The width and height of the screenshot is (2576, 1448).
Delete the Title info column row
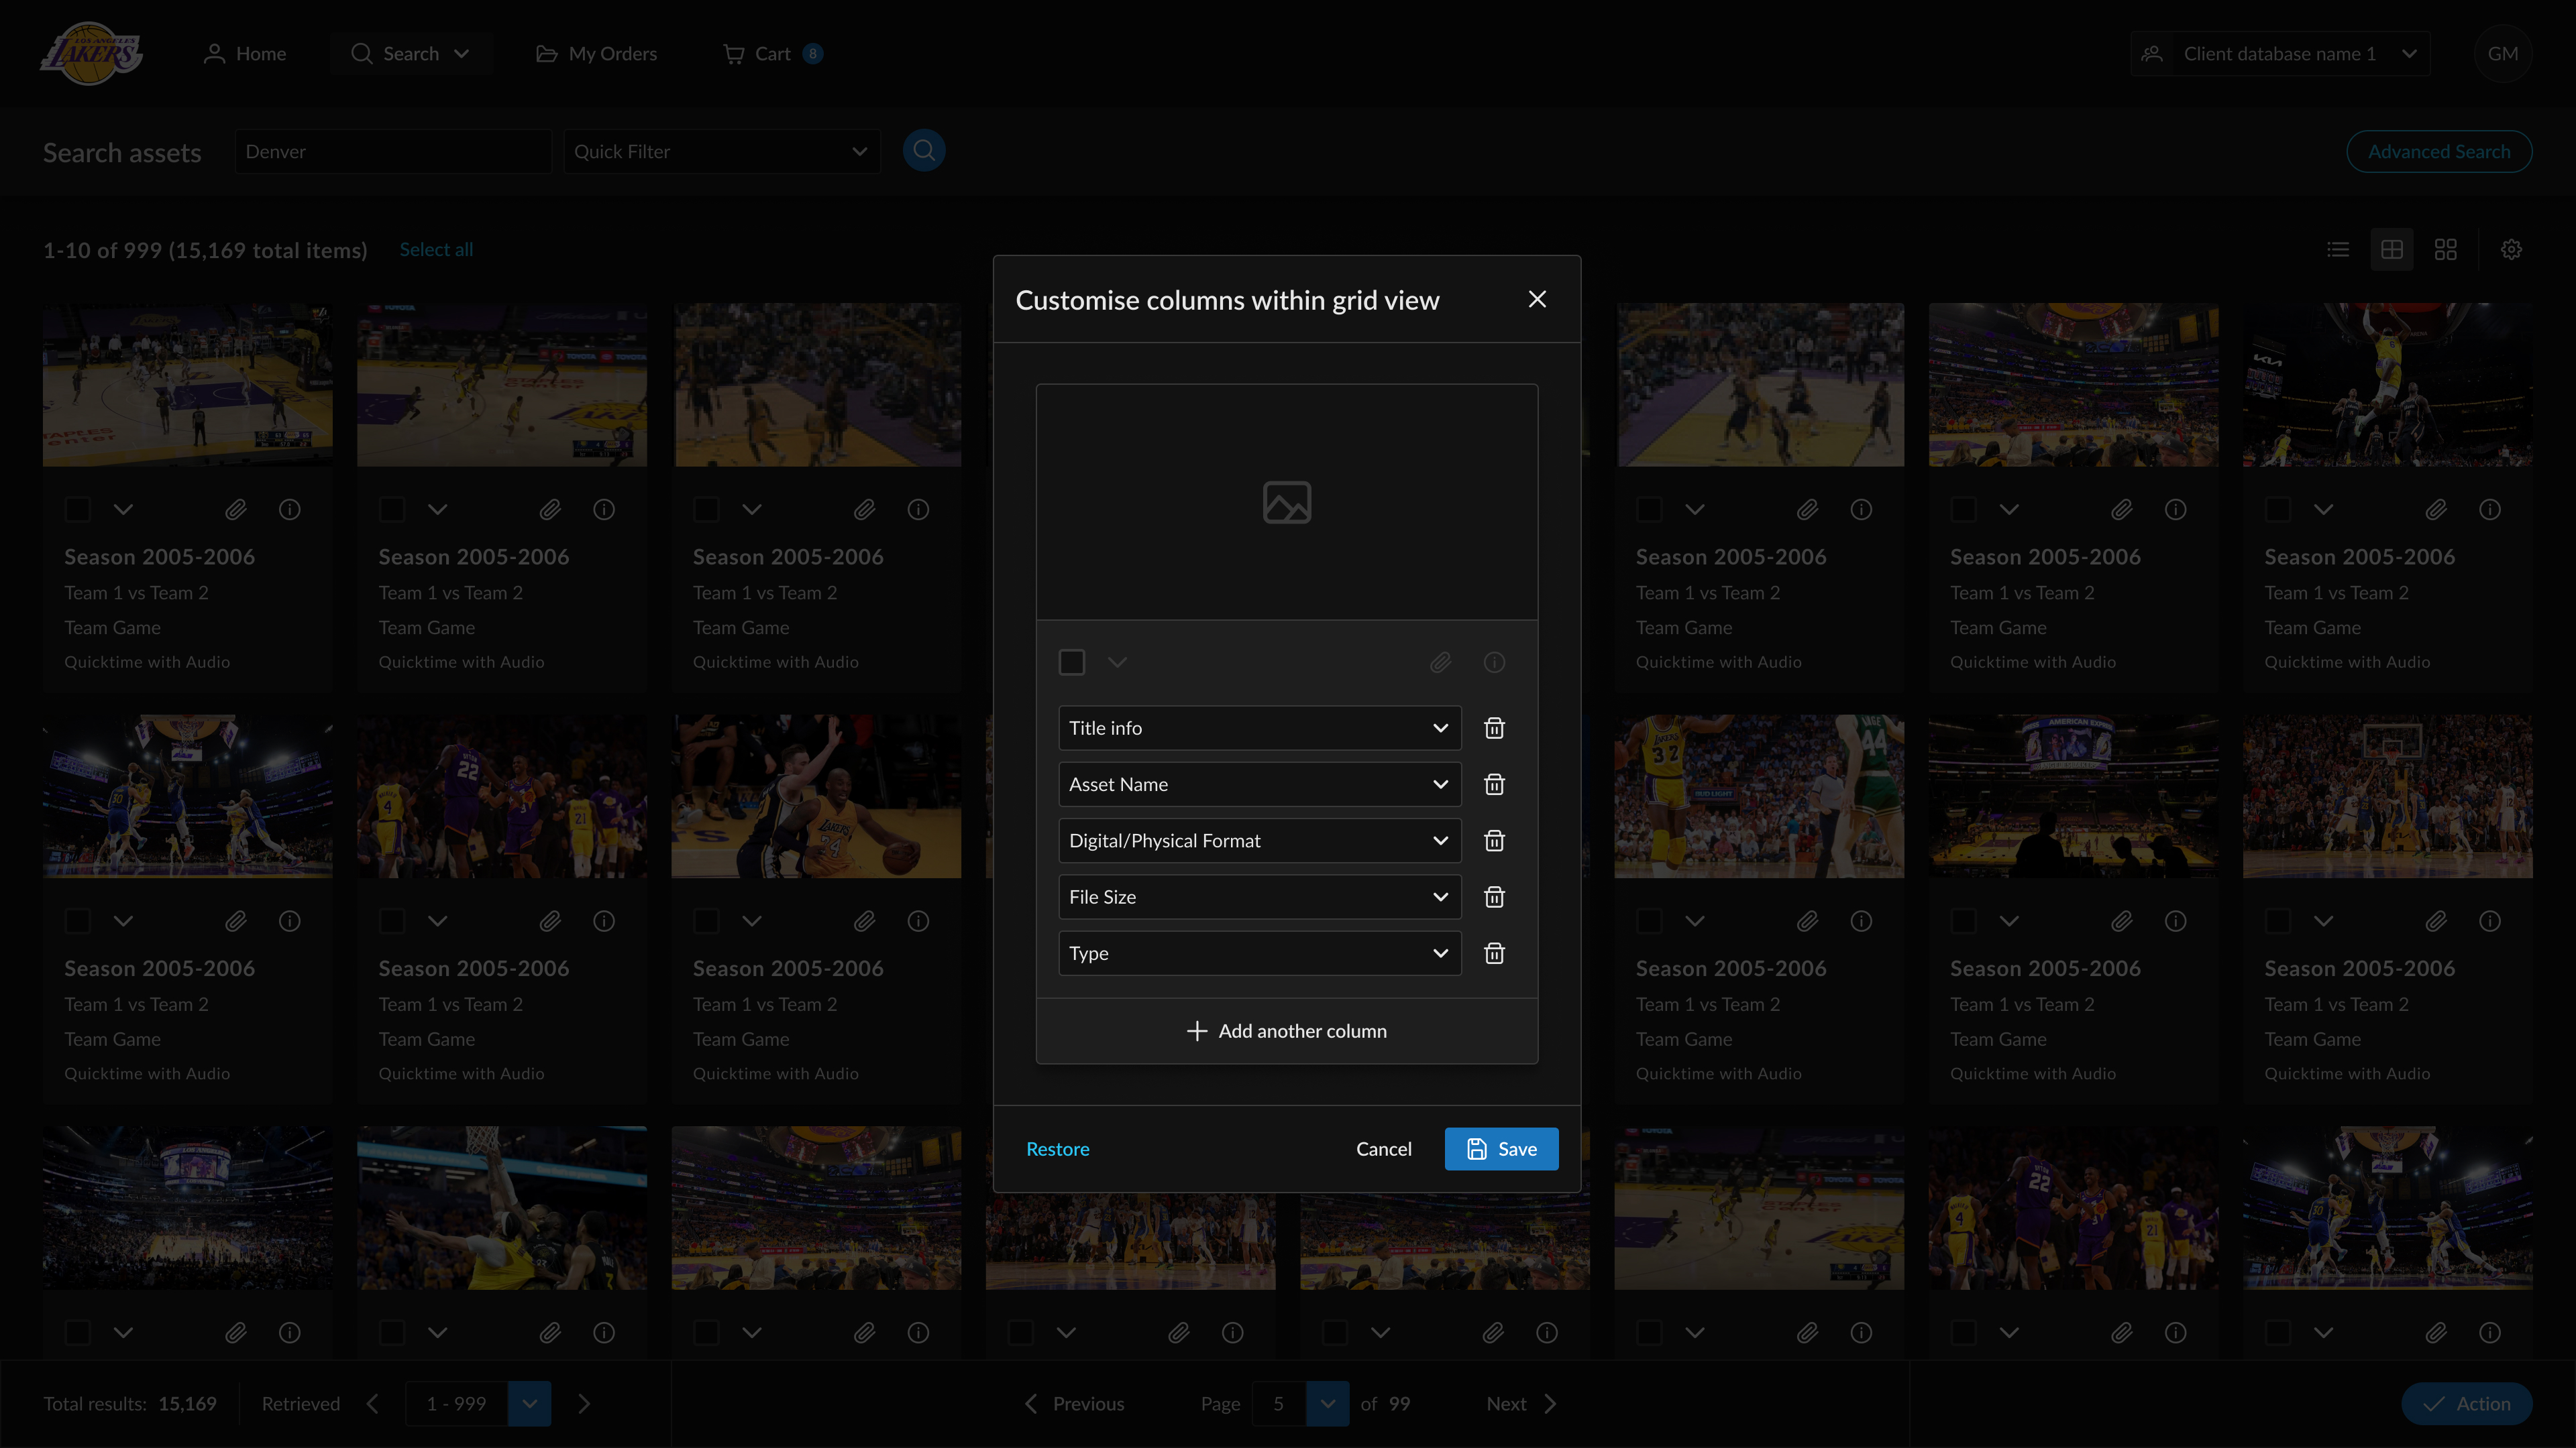pyautogui.click(x=1494, y=729)
